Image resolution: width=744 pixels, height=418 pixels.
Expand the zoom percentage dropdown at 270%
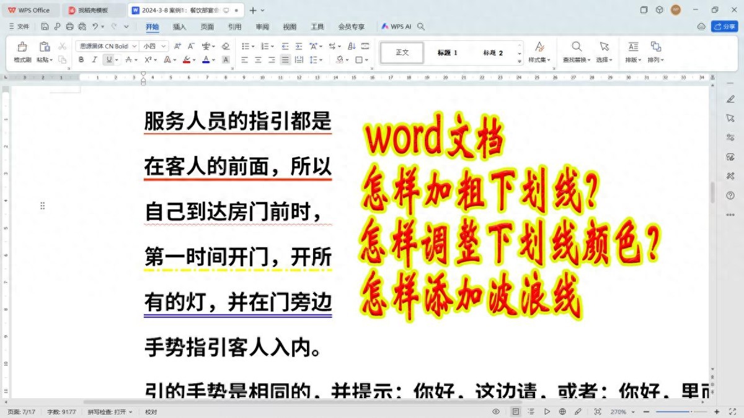coord(620,412)
